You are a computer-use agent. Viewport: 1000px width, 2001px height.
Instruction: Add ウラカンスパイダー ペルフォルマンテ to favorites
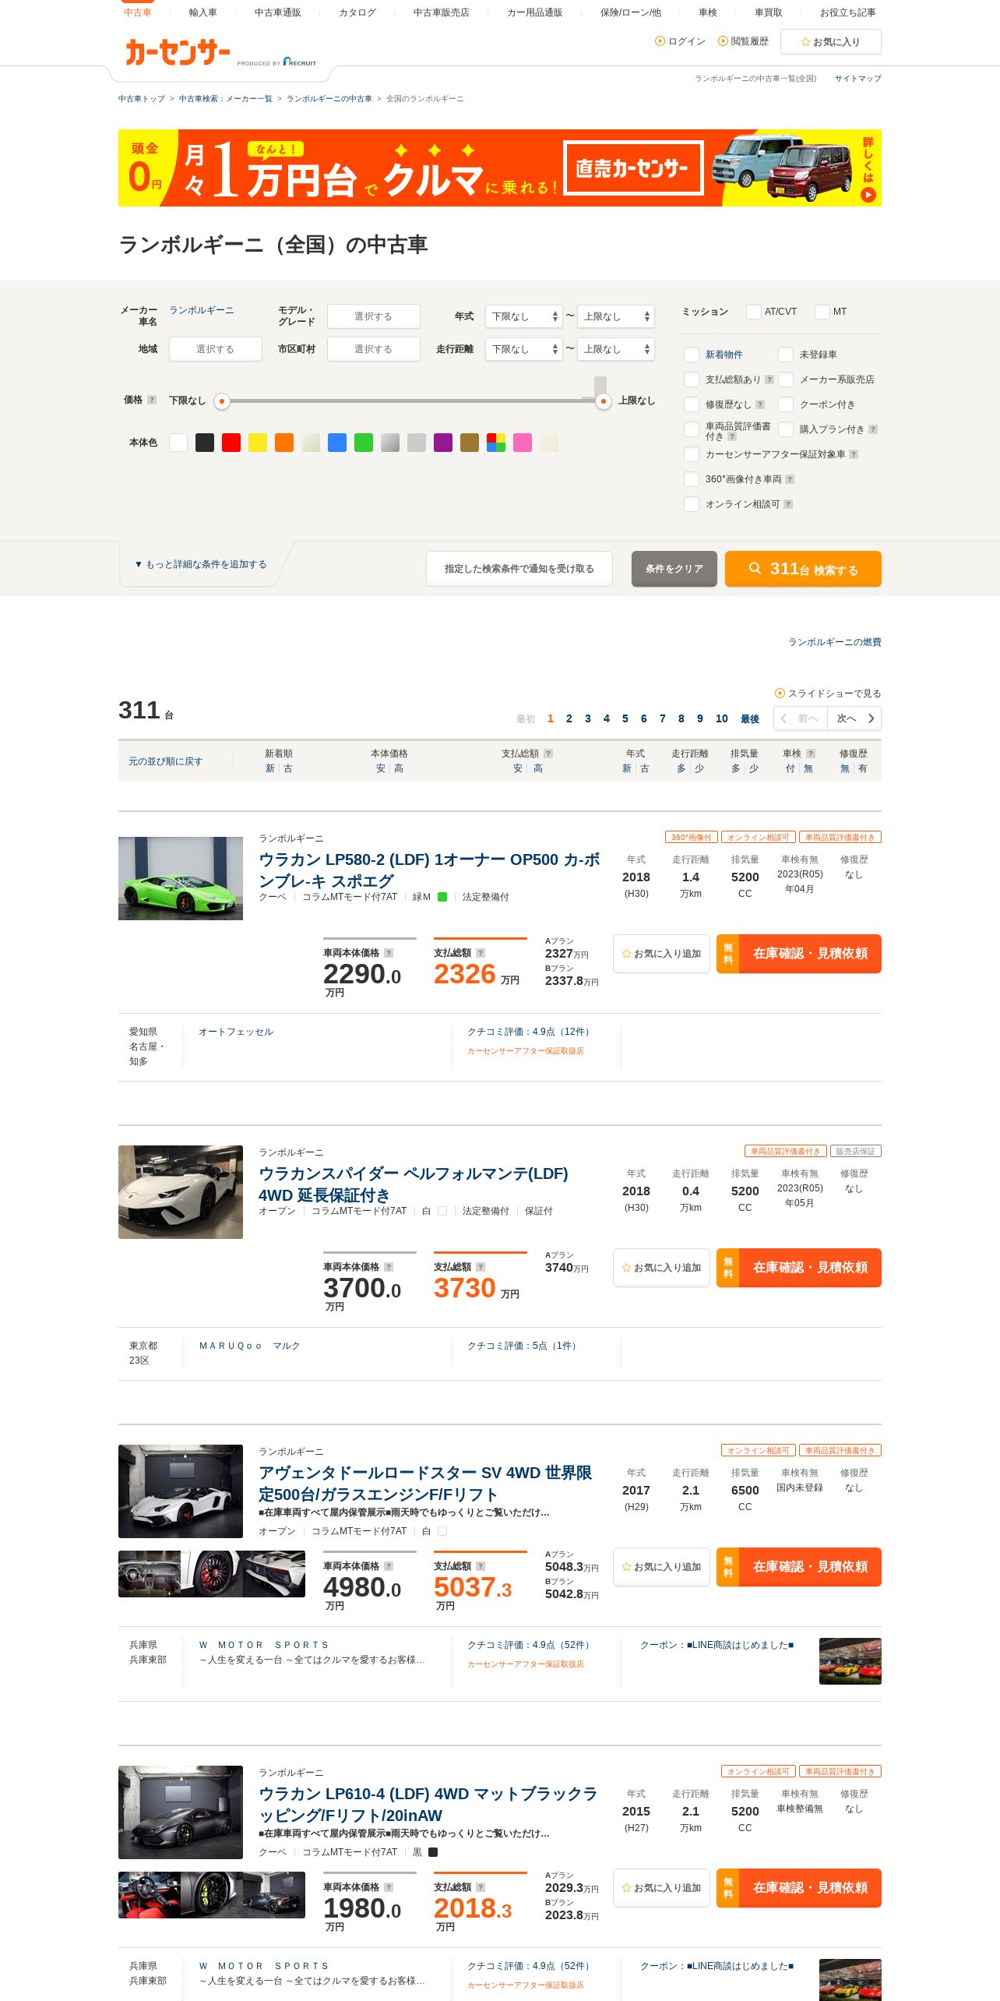[x=661, y=1268]
